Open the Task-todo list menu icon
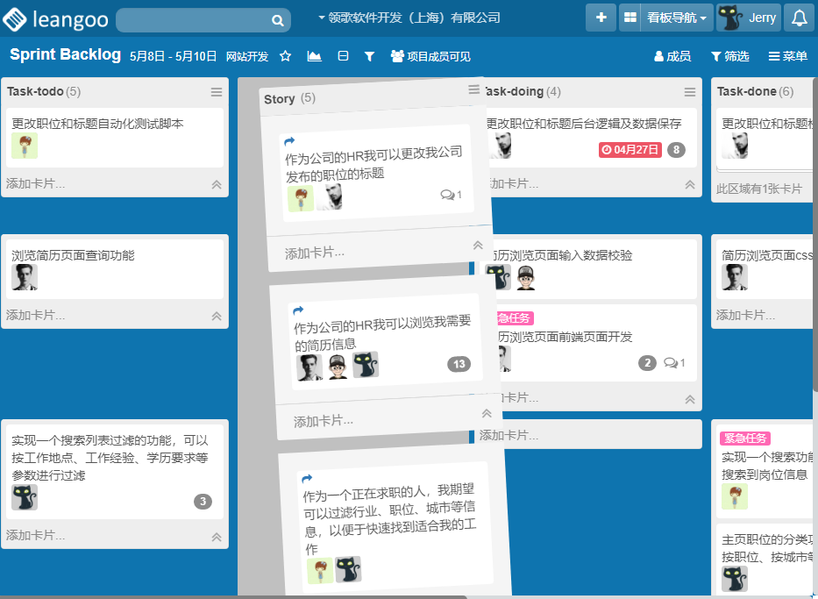This screenshot has width=818, height=599. 217,92
